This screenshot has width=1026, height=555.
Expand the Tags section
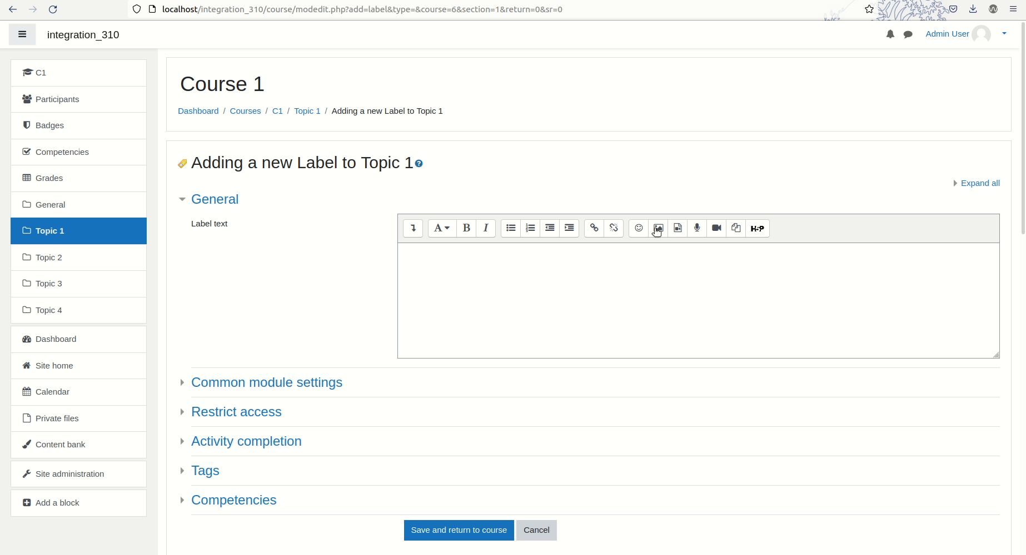pos(205,471)
